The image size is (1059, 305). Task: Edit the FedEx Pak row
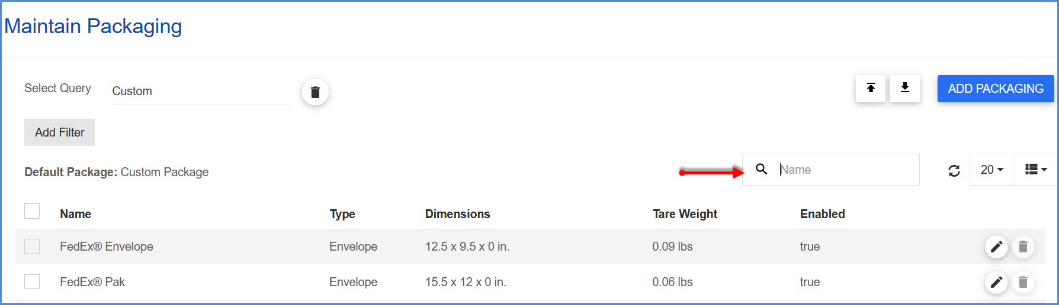(996, 282)
